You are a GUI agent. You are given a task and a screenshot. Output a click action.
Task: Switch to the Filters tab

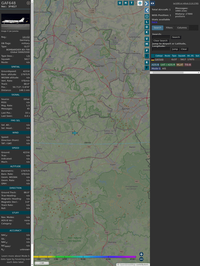[169, 28]
